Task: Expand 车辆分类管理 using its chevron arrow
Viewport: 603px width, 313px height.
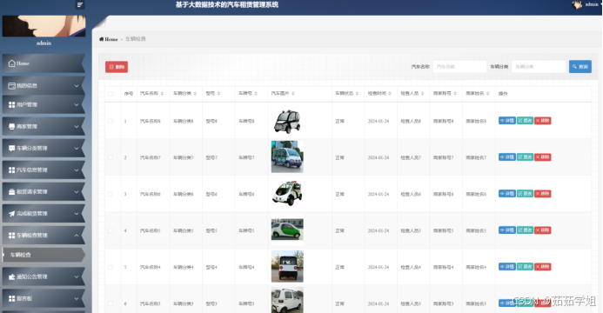Action: pos(77,149)
